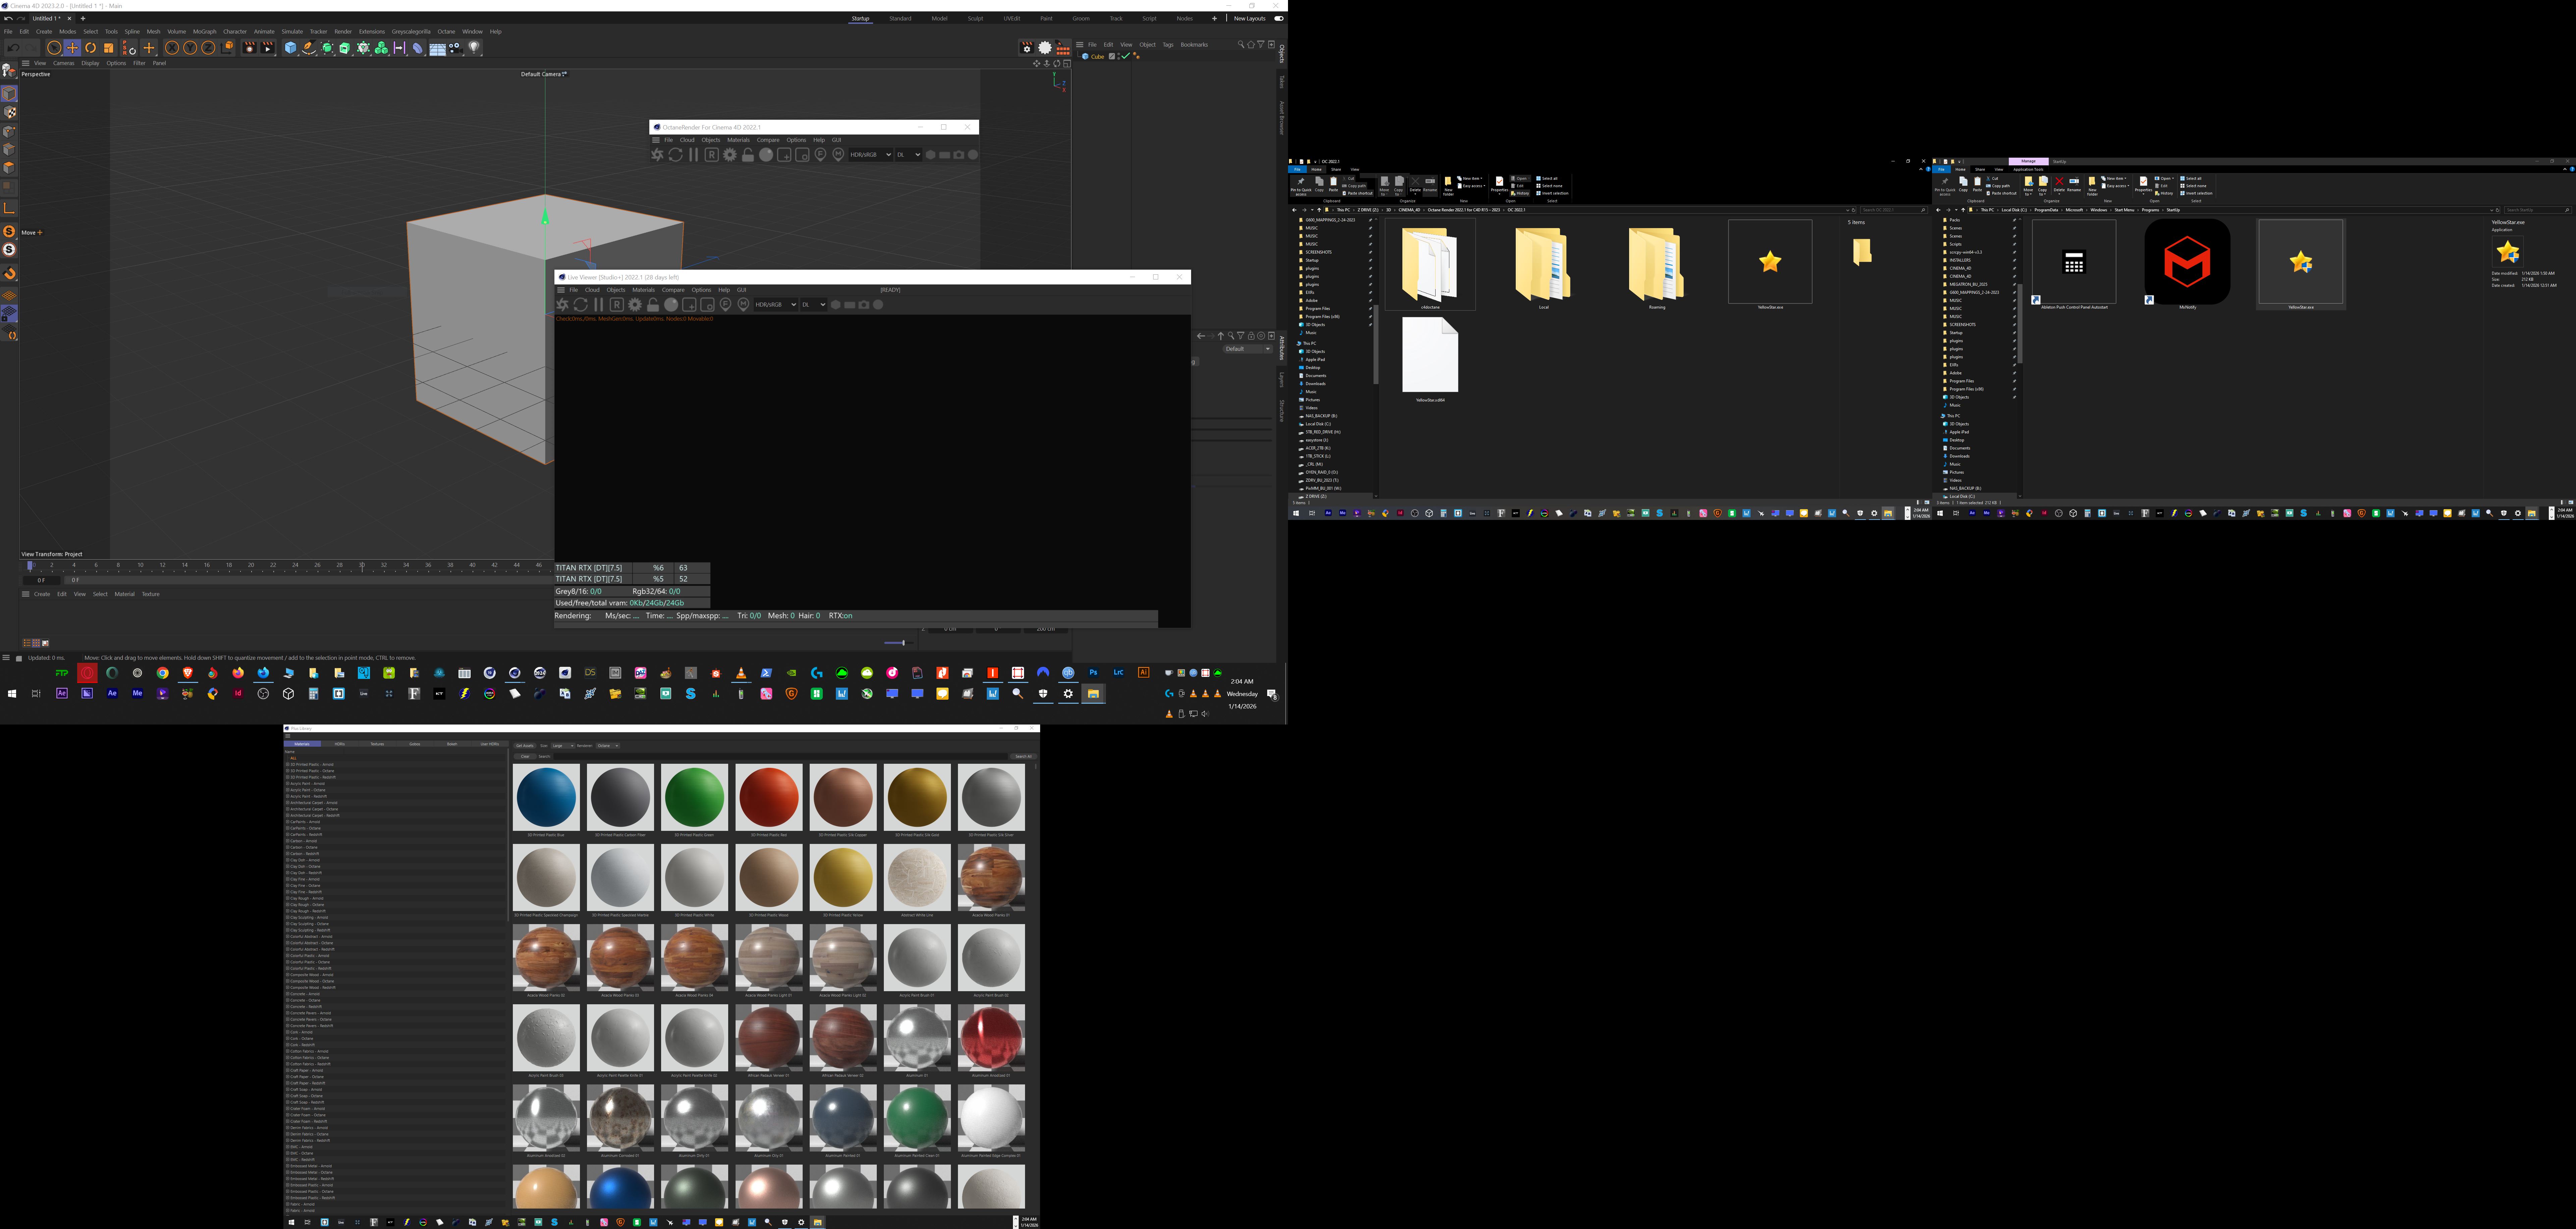The height and width of the screenshot is (1229, 2576).
Task: Open Renderer dropdown showing Octane
Action: [608, 746]
